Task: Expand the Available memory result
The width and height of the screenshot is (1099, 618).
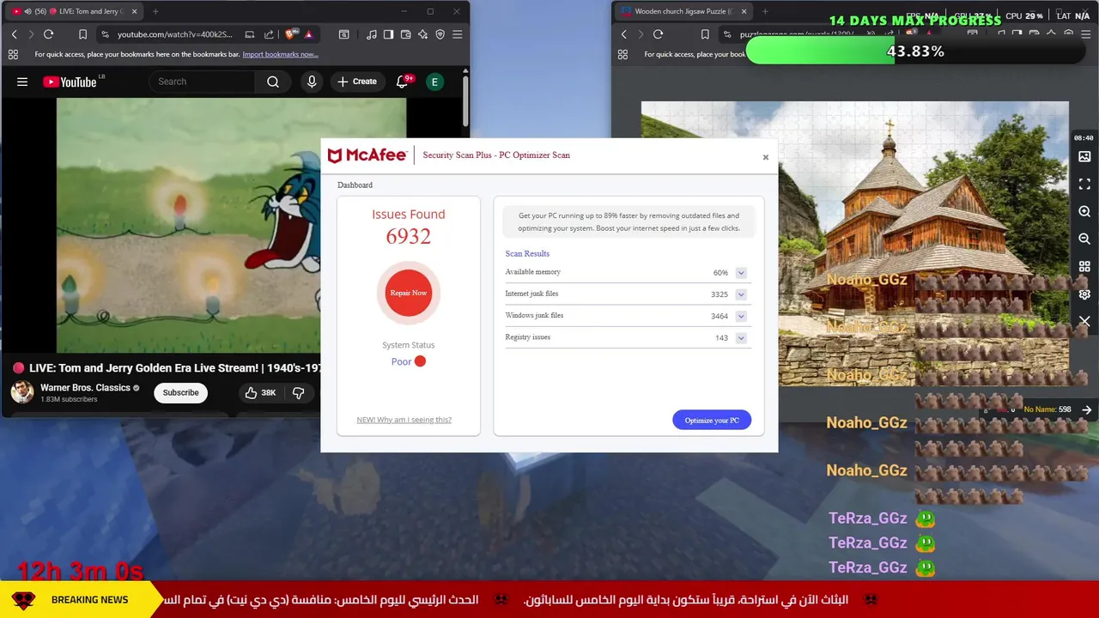Action: coord(741,273)
